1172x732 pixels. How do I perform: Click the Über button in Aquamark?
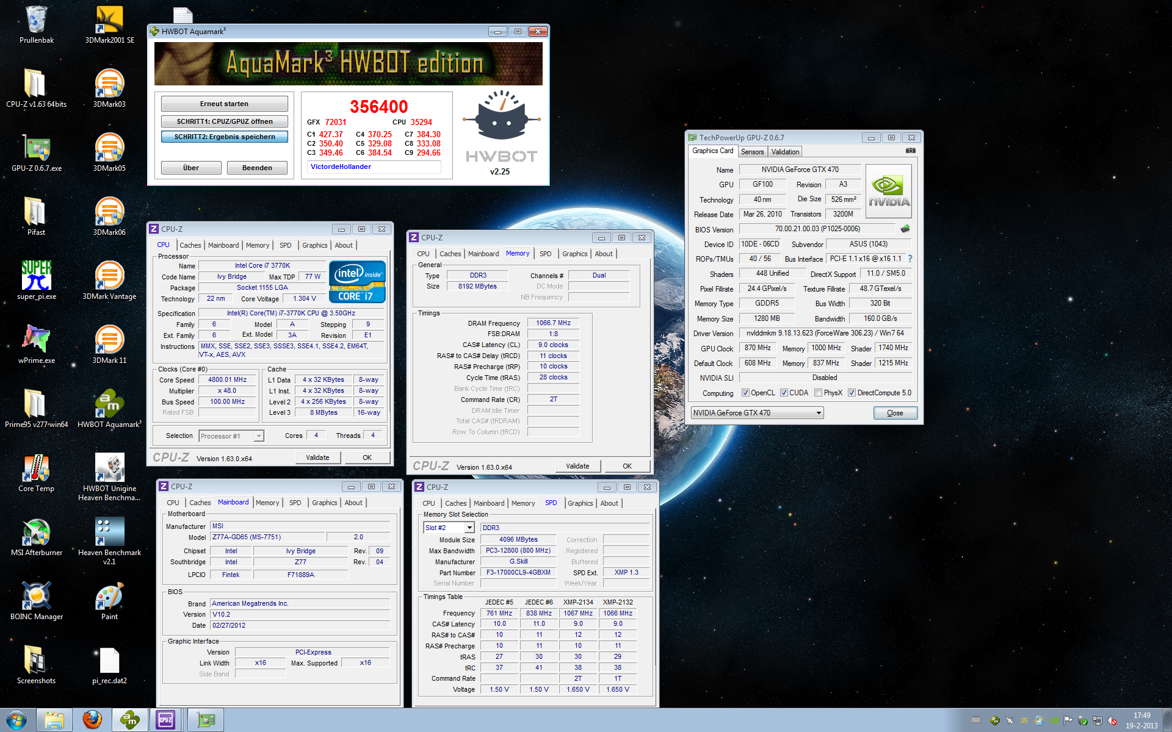(x=191, y=168)
